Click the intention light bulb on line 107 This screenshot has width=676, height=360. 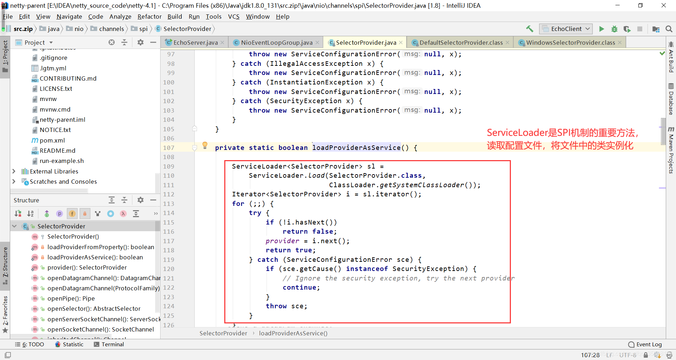pos(205,145)
